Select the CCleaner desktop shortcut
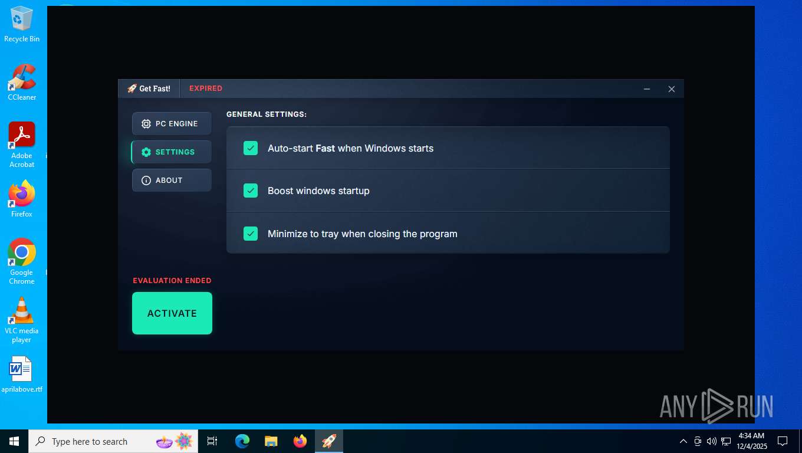Image resolution: width=802 pixels, height=453 pixels. tap(22, 83)
